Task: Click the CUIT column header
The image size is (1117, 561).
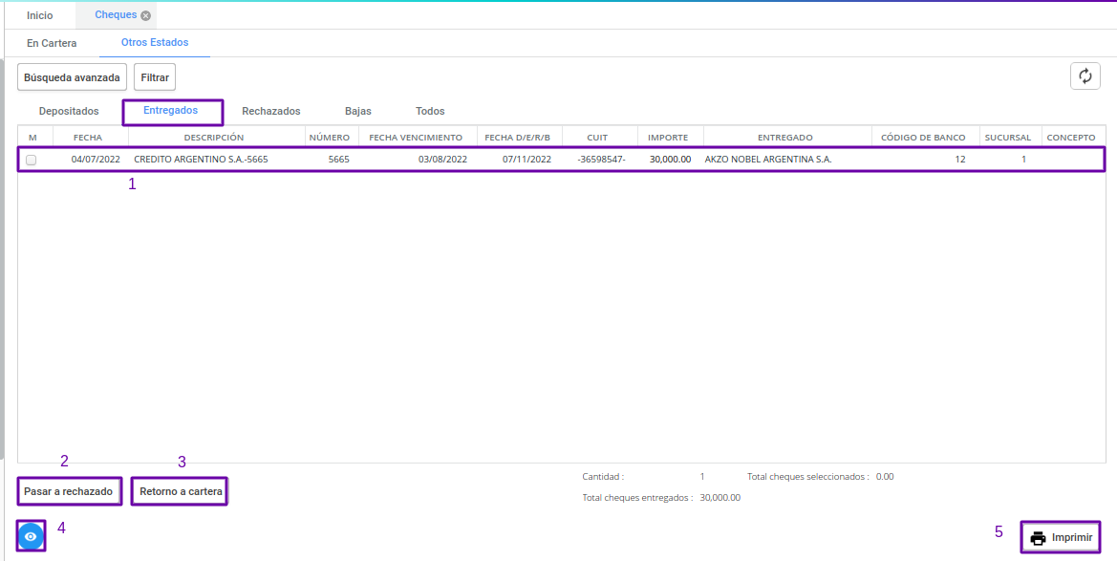Action: click(597, 138)
